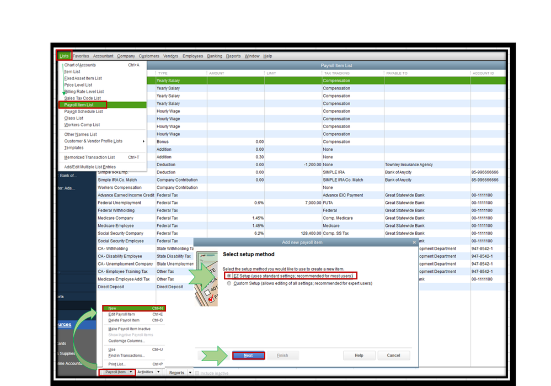Choose Use from popup menu
The image size is (551, 386).
coord(134,350)
